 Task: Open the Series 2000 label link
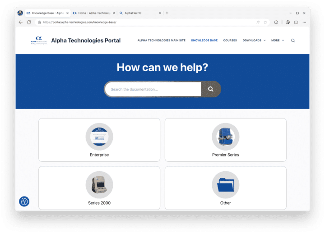[99, 203]
